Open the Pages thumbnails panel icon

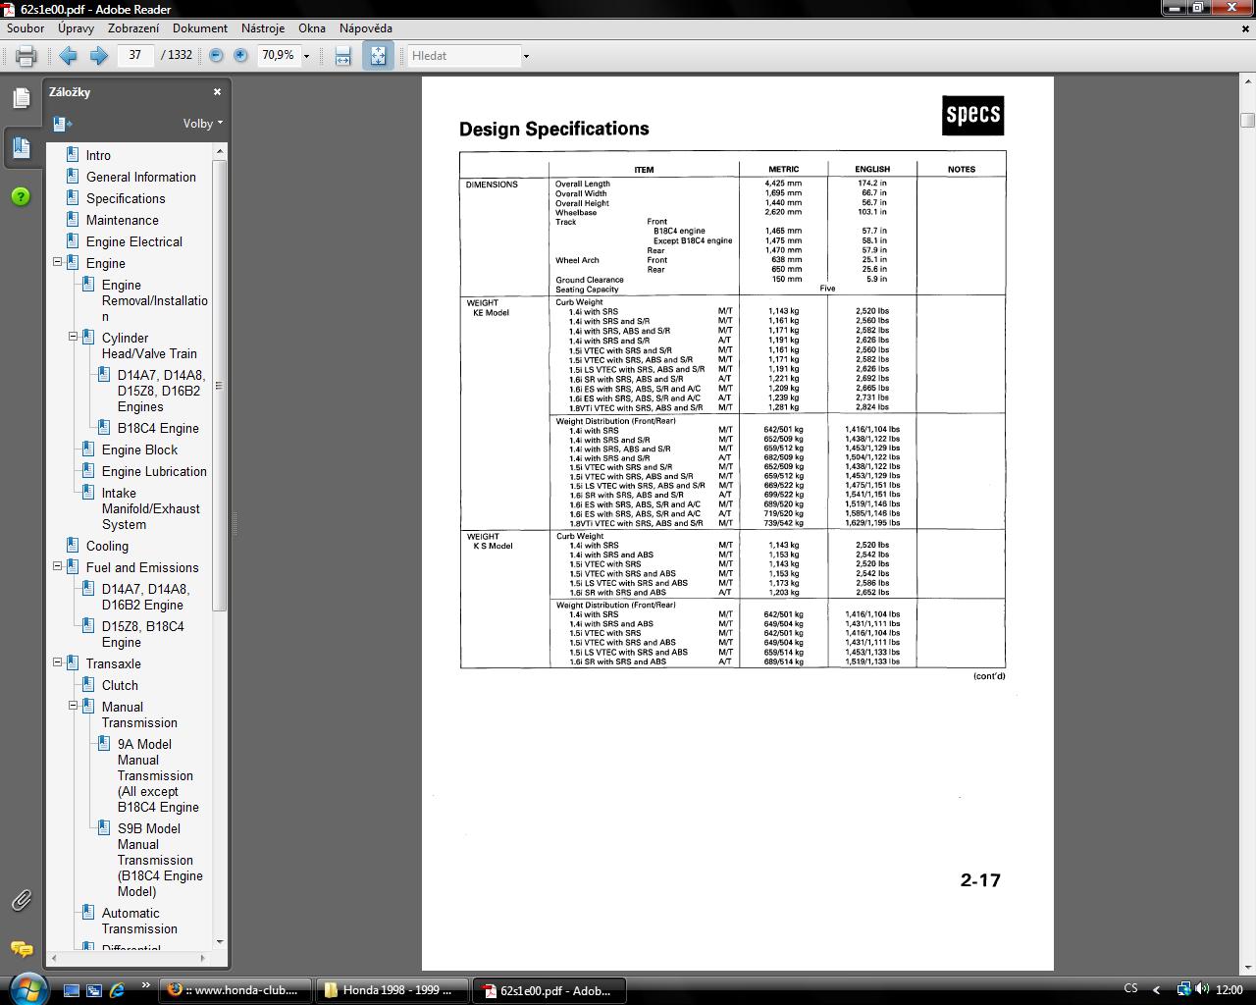(21, 98)
